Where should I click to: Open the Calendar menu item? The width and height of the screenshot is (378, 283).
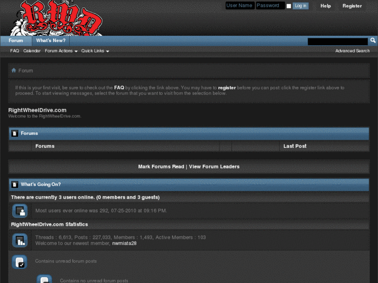pos(32,51)
